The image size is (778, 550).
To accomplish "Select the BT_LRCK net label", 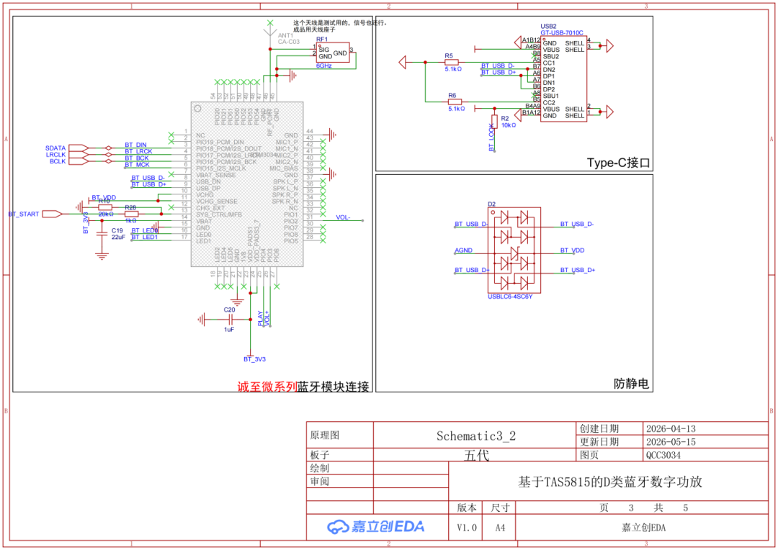I will click(138, 151).
